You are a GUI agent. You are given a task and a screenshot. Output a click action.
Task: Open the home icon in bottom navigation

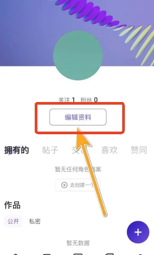click(15, 254)
